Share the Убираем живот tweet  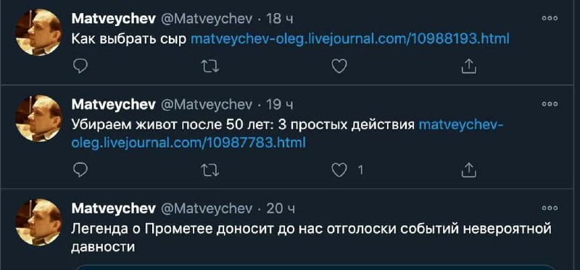[x=468, y=170]
